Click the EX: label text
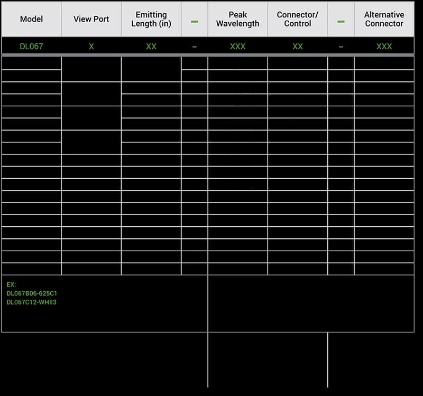Viewport: 423px width, 396px height. 11,284
